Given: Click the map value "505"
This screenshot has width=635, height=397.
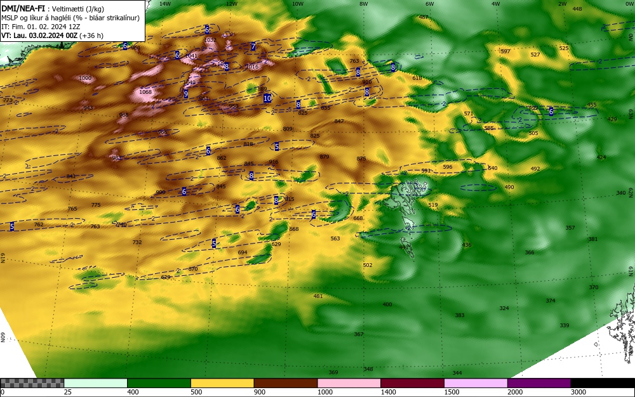Looking at the screenshot, I should pyautogui.click(x=533, y=133).
